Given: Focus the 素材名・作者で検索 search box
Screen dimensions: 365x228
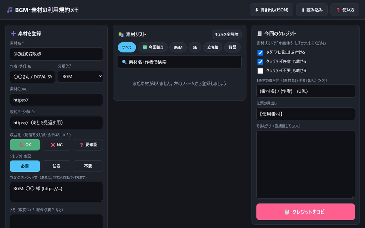Looking at the screenshot, I should pos(180,62).
